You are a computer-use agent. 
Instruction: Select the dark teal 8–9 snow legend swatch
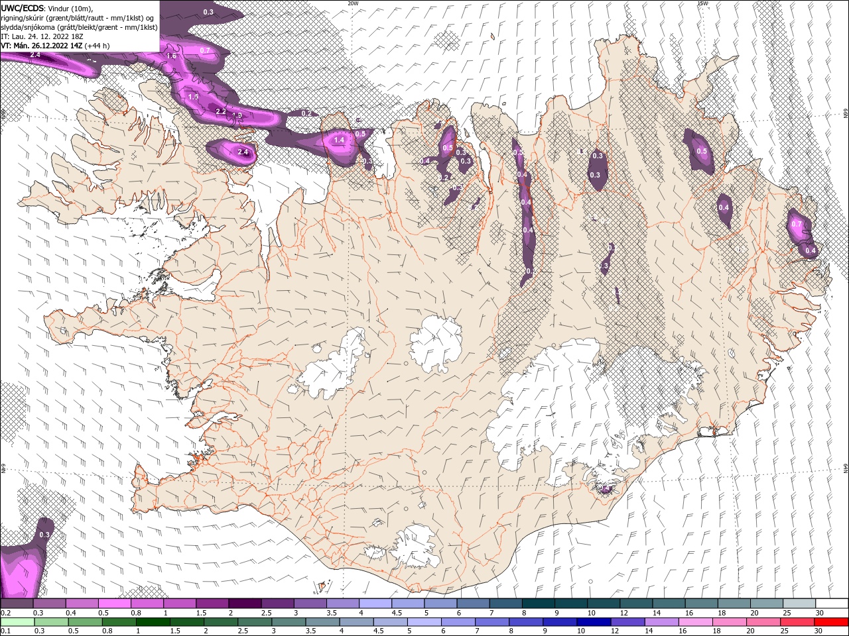coord(539,604)
